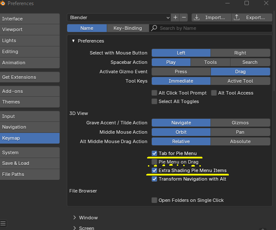Set Middle Mouse Action to Pan

coord(240,132)
